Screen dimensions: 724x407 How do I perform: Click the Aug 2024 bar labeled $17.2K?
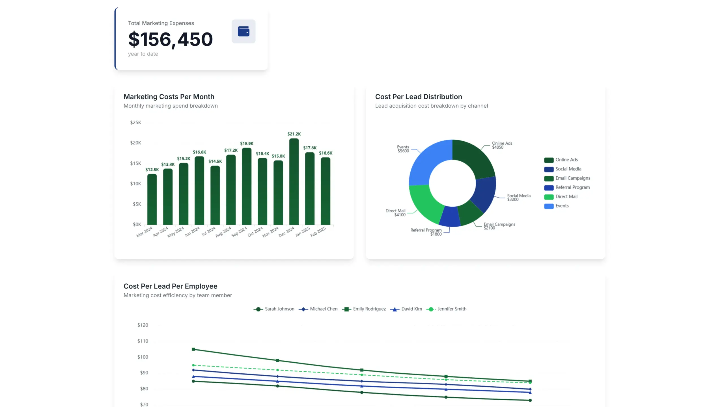pyautogui.click(x=231, y=190)
